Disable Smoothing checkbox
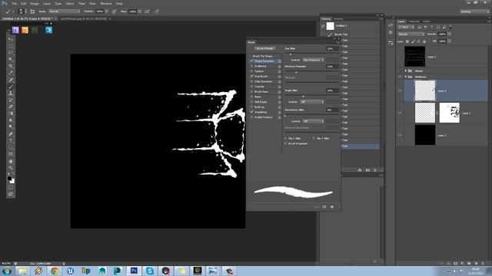This screenshot has width=492, height=276. [x=251, y=112]
